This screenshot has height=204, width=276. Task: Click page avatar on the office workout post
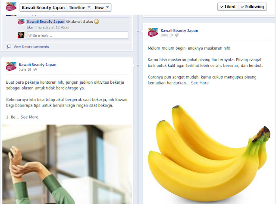[11, 66]
